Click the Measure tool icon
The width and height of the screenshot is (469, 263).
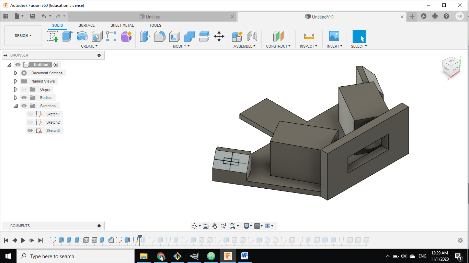click(x=309, y=36)
